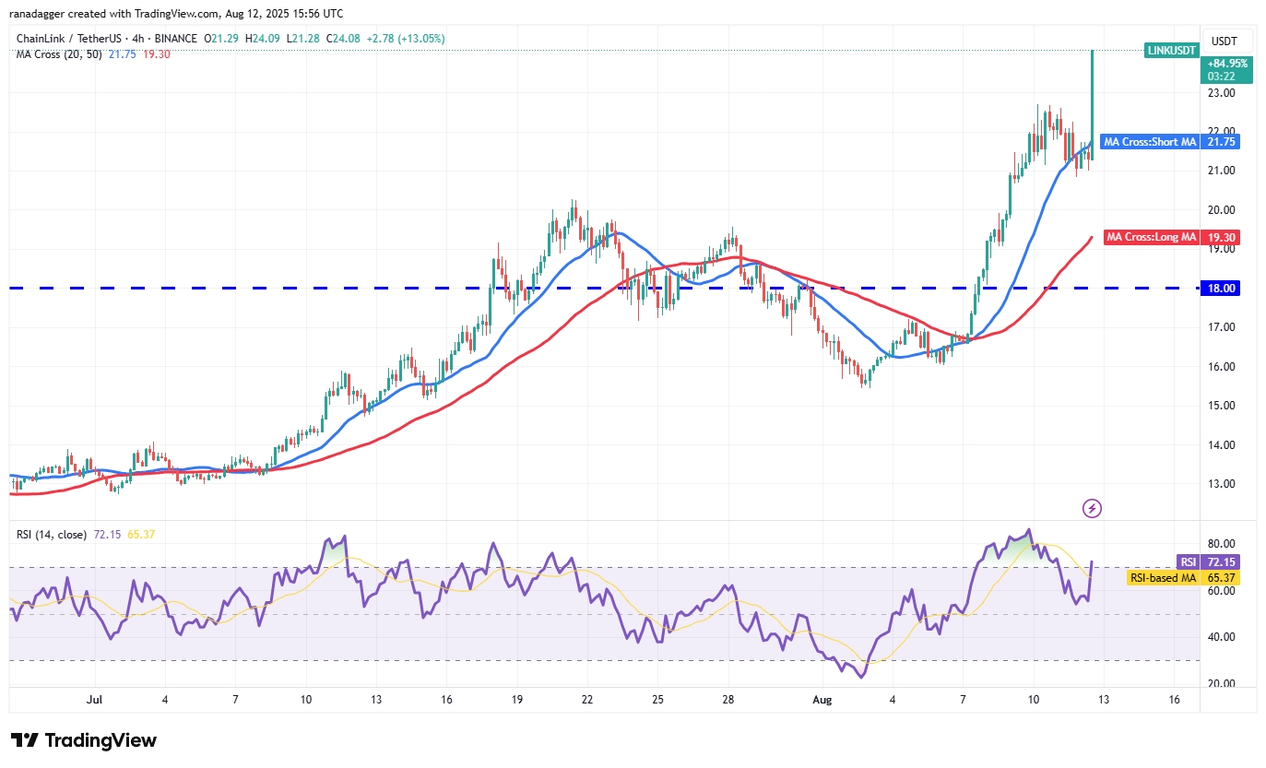
Task: Click the Jul label on time axis
Action: click(92, 700)
